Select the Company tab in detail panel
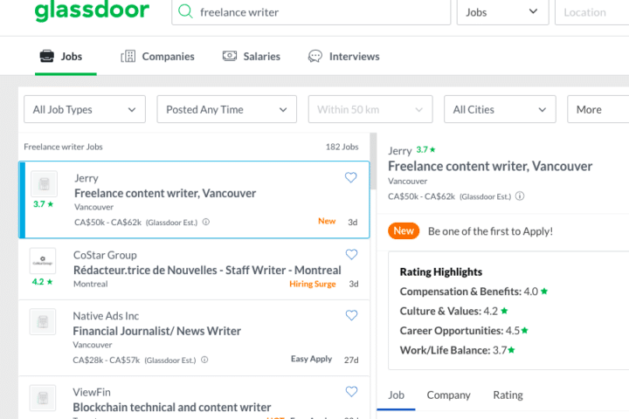This screenshot has width=629, height=419. (448, 395)
